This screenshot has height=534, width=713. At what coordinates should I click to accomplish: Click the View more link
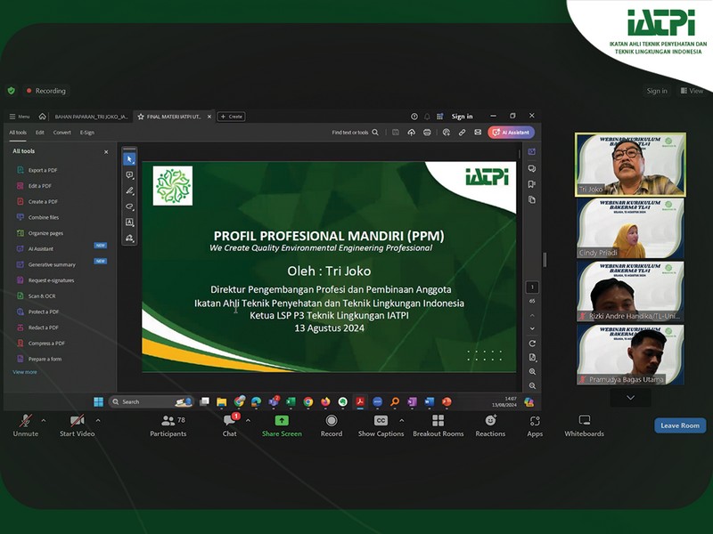[25, 372]
